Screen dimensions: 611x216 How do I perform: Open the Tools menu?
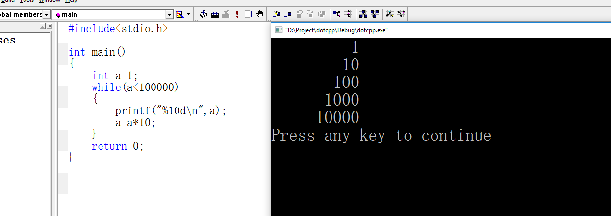[27, 1]
